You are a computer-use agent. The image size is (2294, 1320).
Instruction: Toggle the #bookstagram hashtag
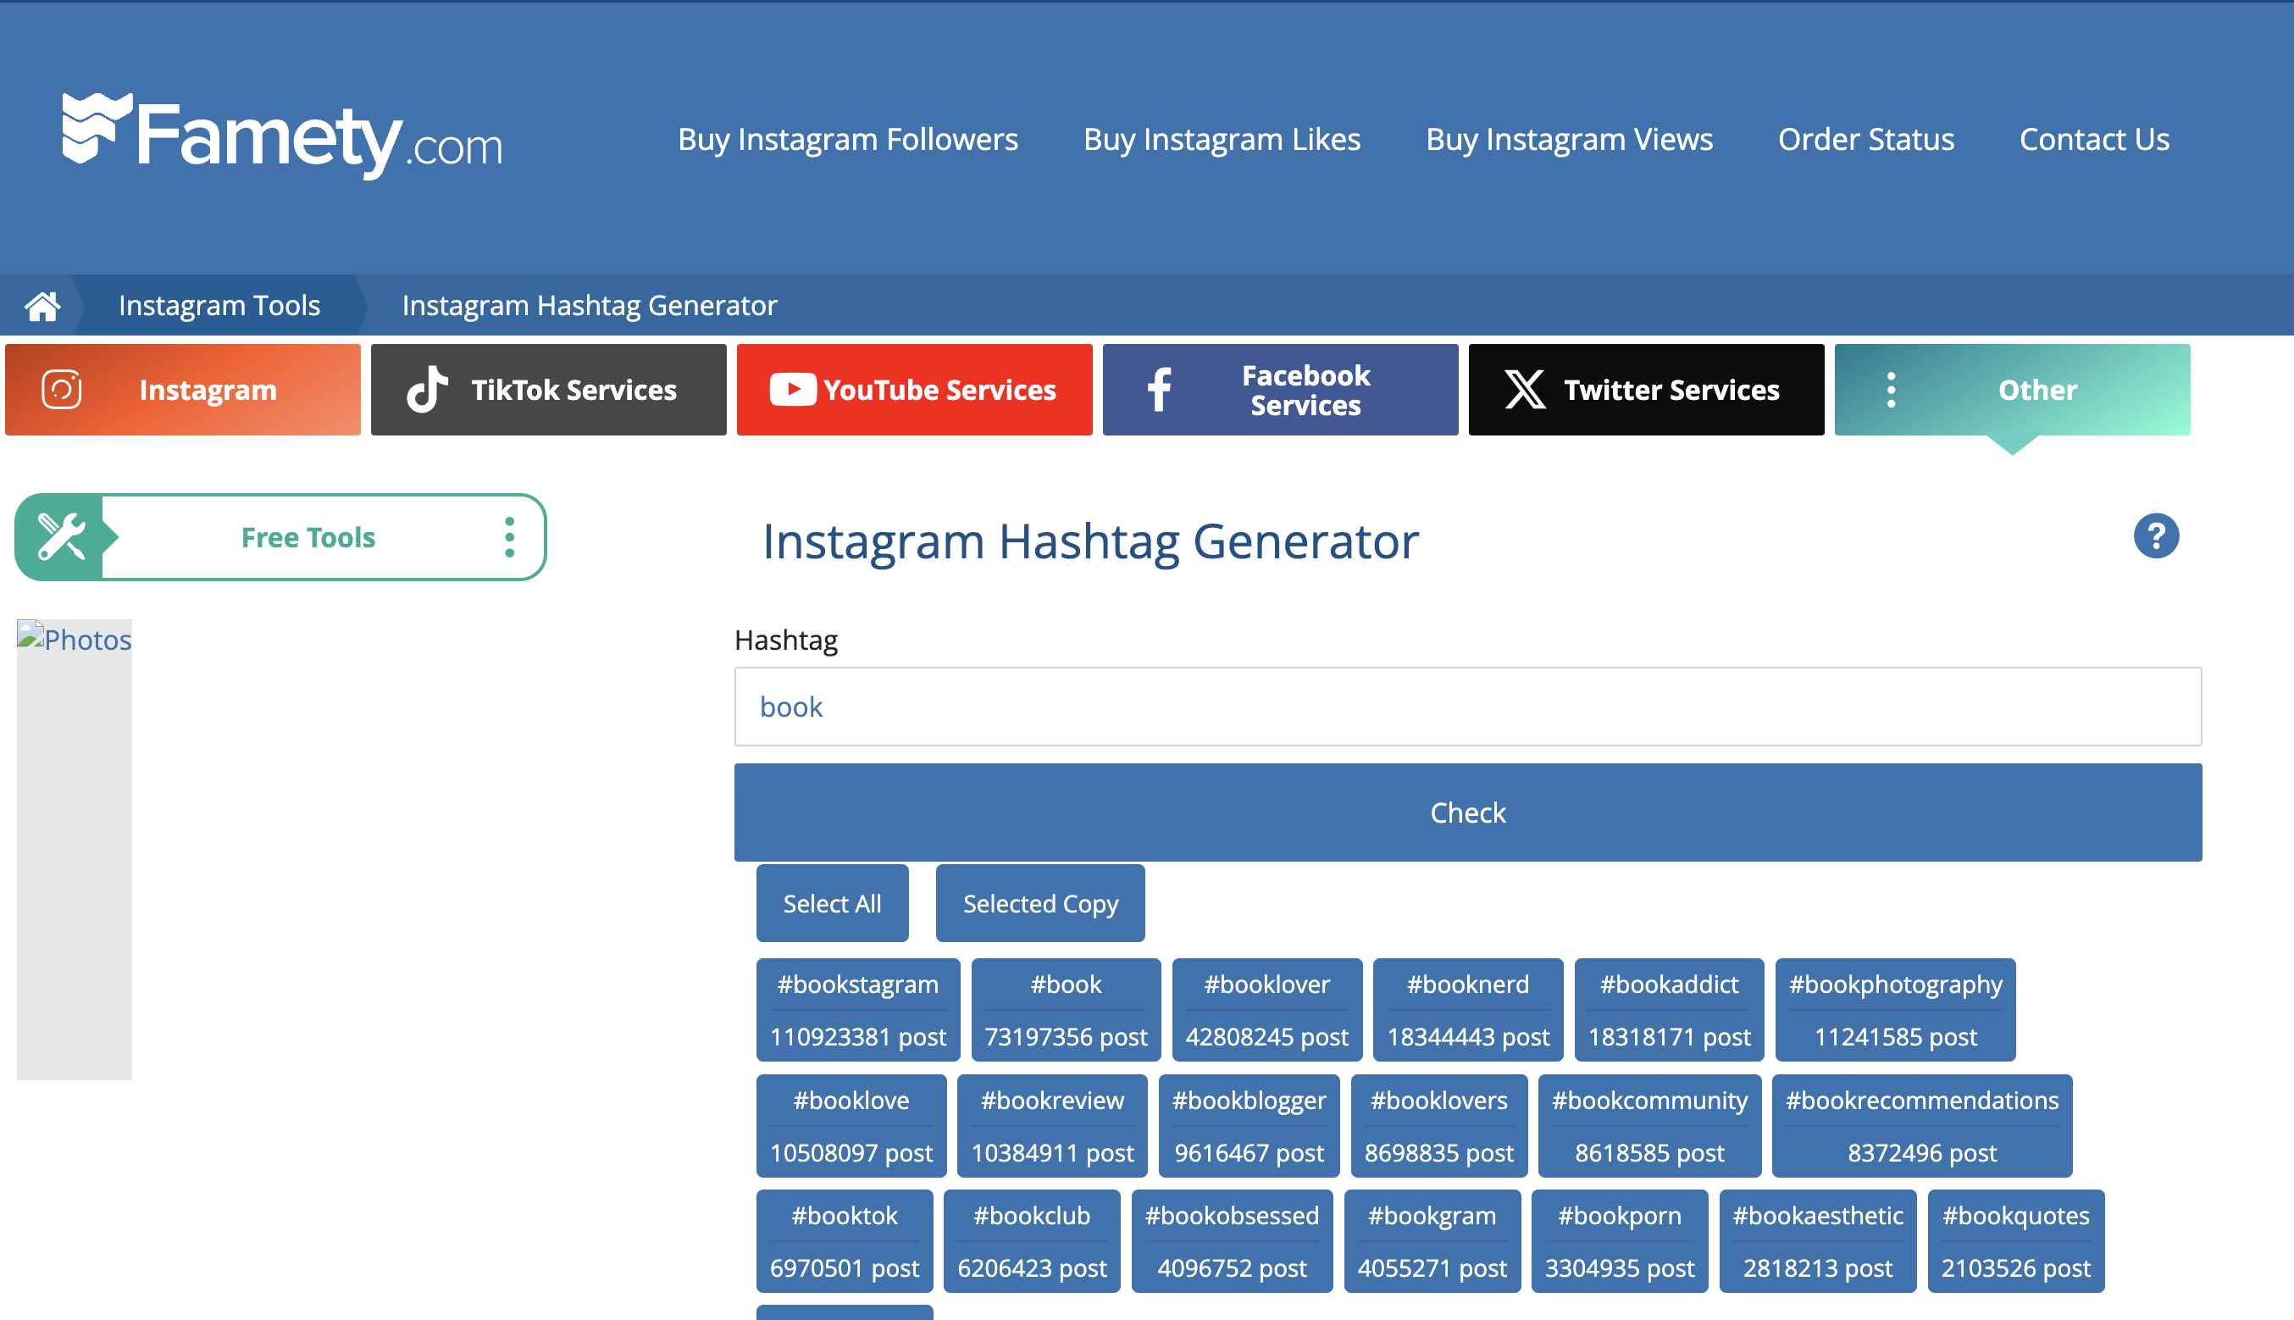pyautogui.click(x=857, y=1010)
